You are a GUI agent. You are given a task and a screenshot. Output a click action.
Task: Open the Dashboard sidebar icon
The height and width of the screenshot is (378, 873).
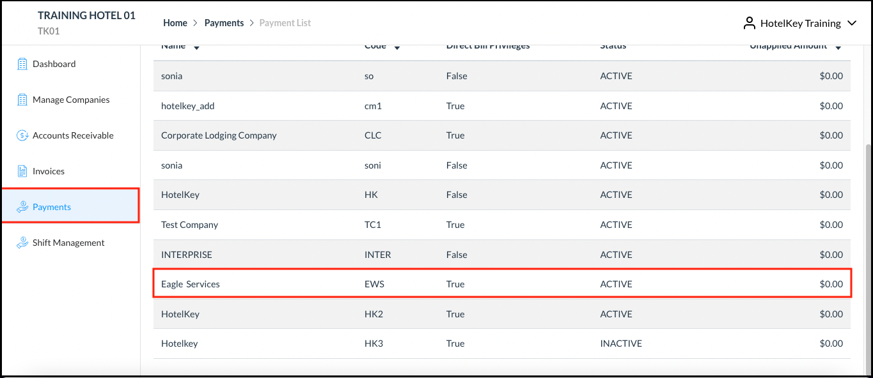(x=22, y=64)
